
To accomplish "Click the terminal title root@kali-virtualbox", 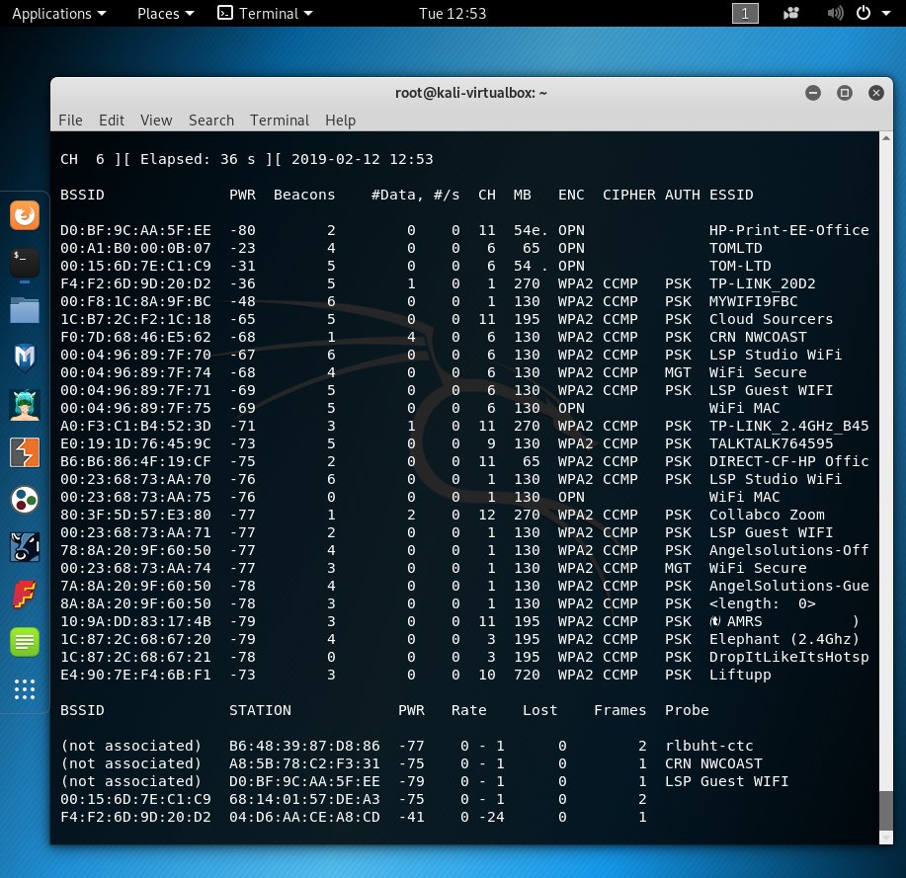I will (x=471, y=93).
